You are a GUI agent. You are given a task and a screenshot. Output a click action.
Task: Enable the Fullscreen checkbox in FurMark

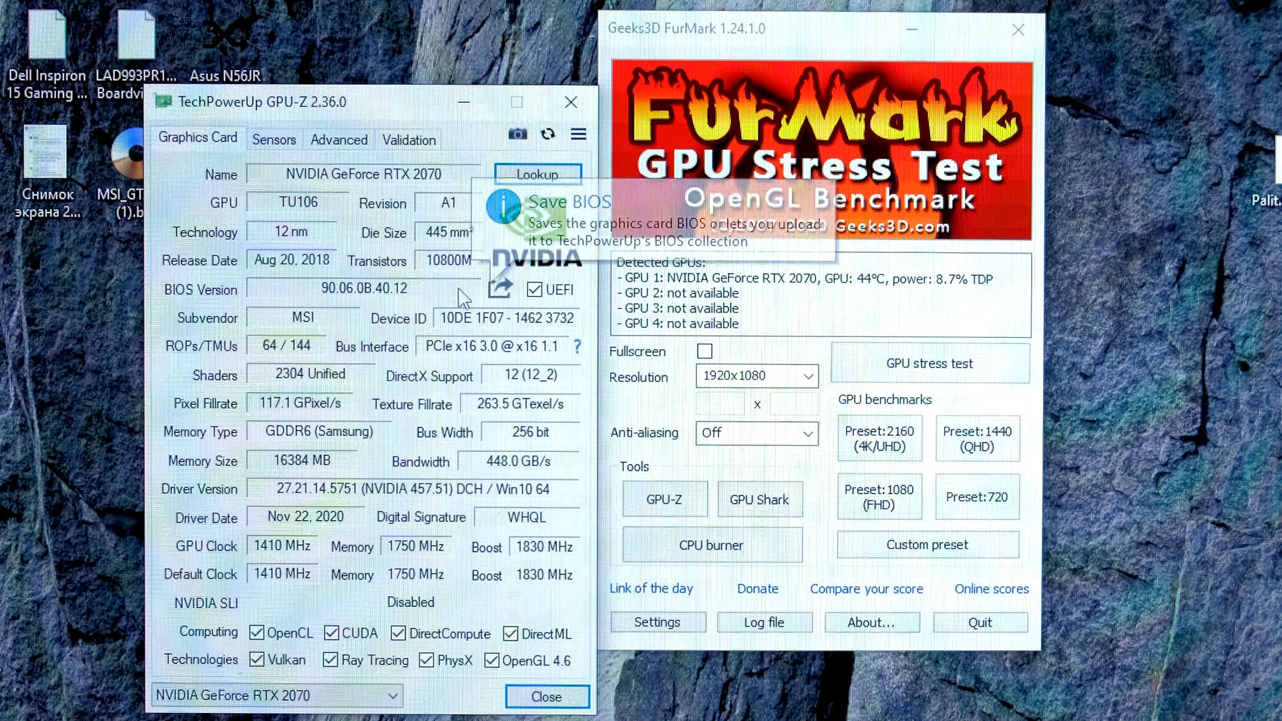pyautogui.click(x=704, y=350)
